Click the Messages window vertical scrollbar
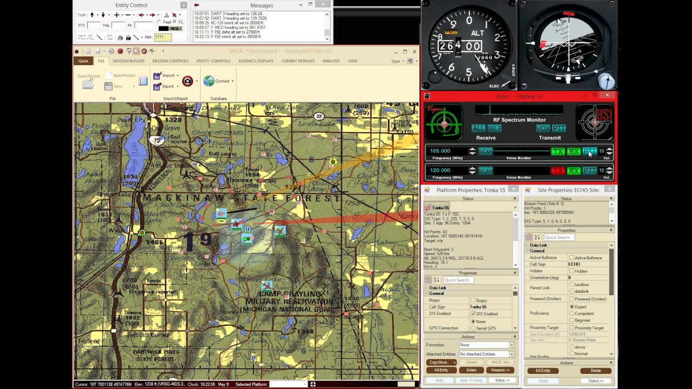The image size is (692, 389). pos(327,26)
